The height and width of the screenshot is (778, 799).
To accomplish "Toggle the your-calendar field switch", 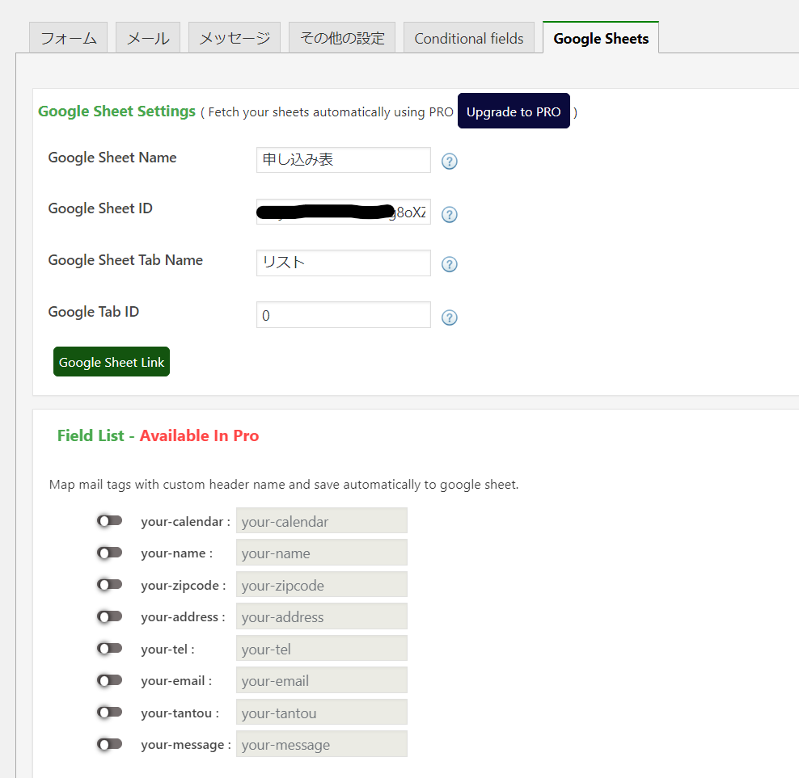I will pos(109,521).
